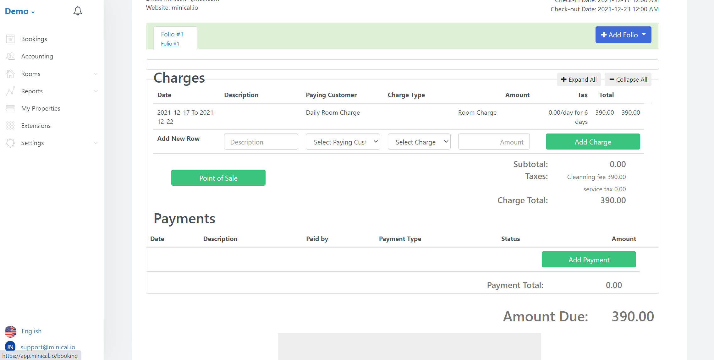Expand the Rooms menu chevron
The image size is (714, 360).
click(96, 74)
